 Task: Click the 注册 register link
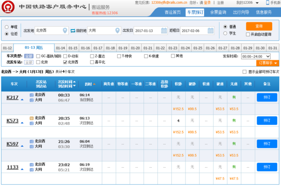point(220,3)
